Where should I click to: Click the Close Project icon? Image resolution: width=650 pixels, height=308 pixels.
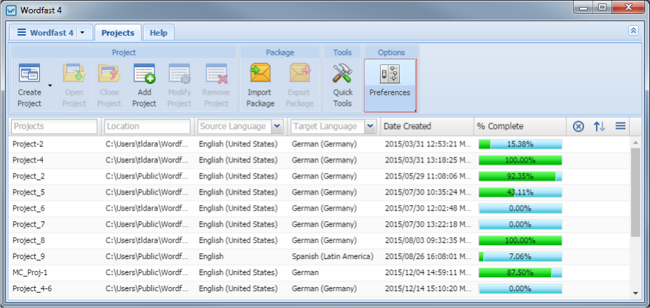pyautogui.click(x=109, y=73)
